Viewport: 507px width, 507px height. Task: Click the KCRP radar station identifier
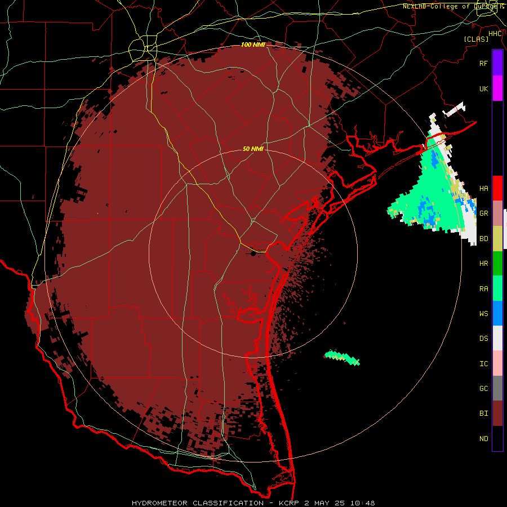pos(287,503)
